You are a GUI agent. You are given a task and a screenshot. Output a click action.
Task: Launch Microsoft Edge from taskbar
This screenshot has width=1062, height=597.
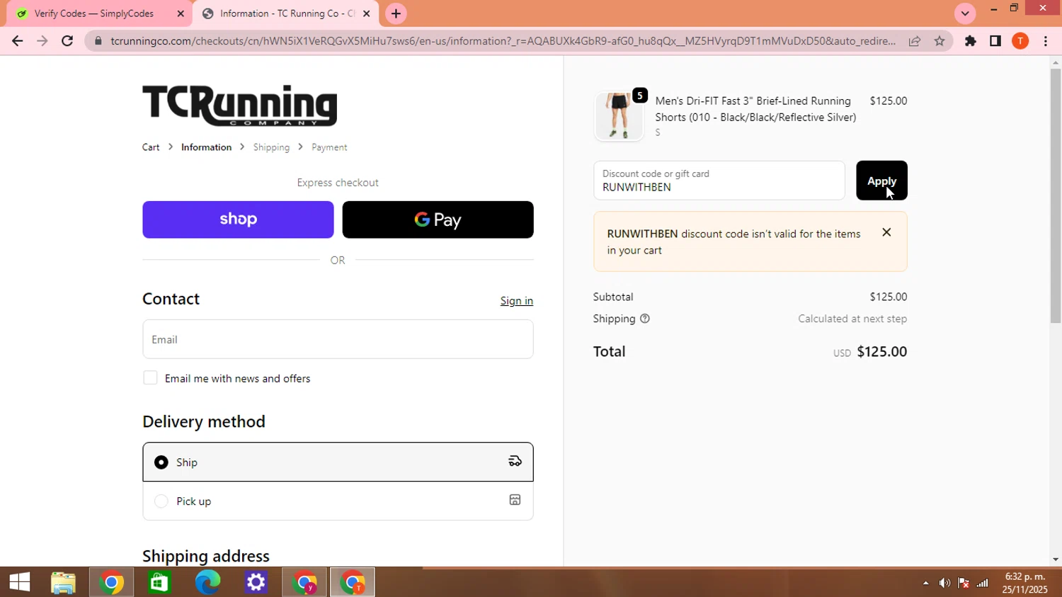pos(207,582)
